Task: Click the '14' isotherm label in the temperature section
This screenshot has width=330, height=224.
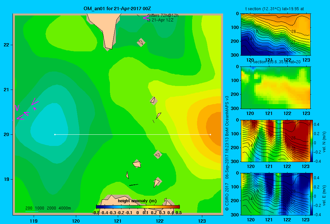Action: pos(249,39)
